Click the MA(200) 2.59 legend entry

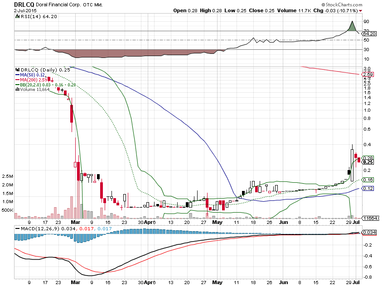[x=31, y=80]
